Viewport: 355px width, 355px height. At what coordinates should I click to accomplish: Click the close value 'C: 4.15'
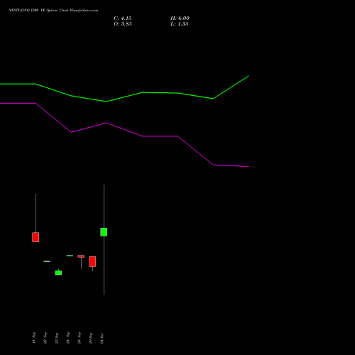[123, 18]
